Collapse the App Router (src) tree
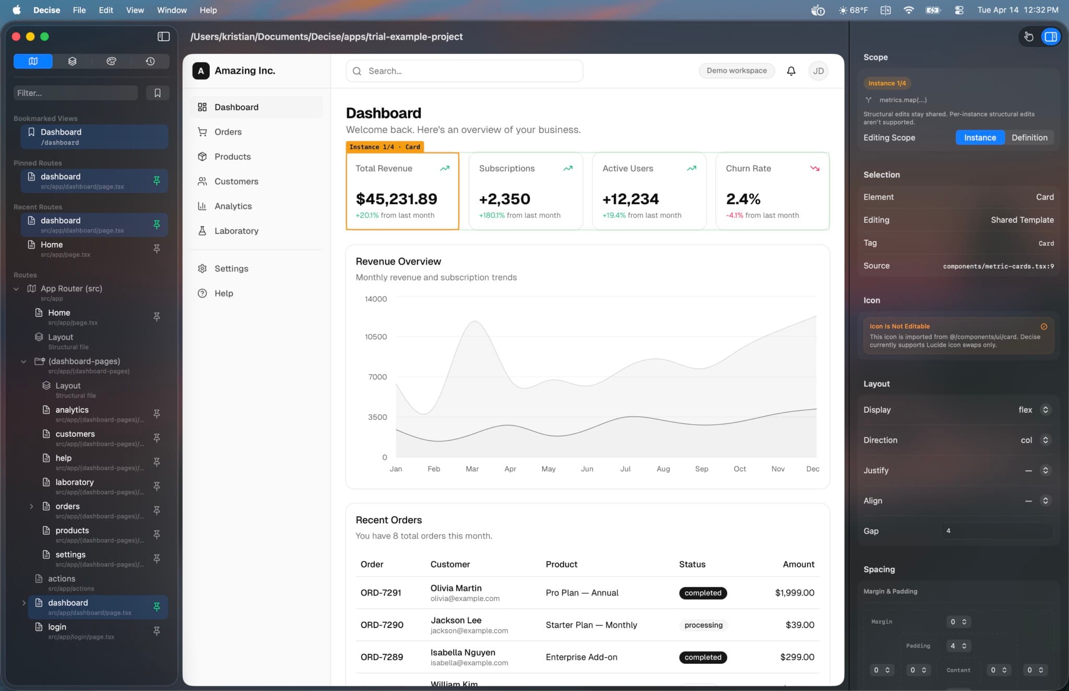The width and height of the screenshot is (1069, 691). click(16, 289)
